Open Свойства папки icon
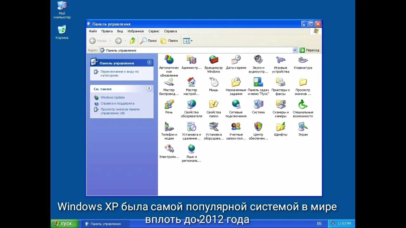Screen dimensions: 406x228 pyautogui.click(x=213, y=104)
